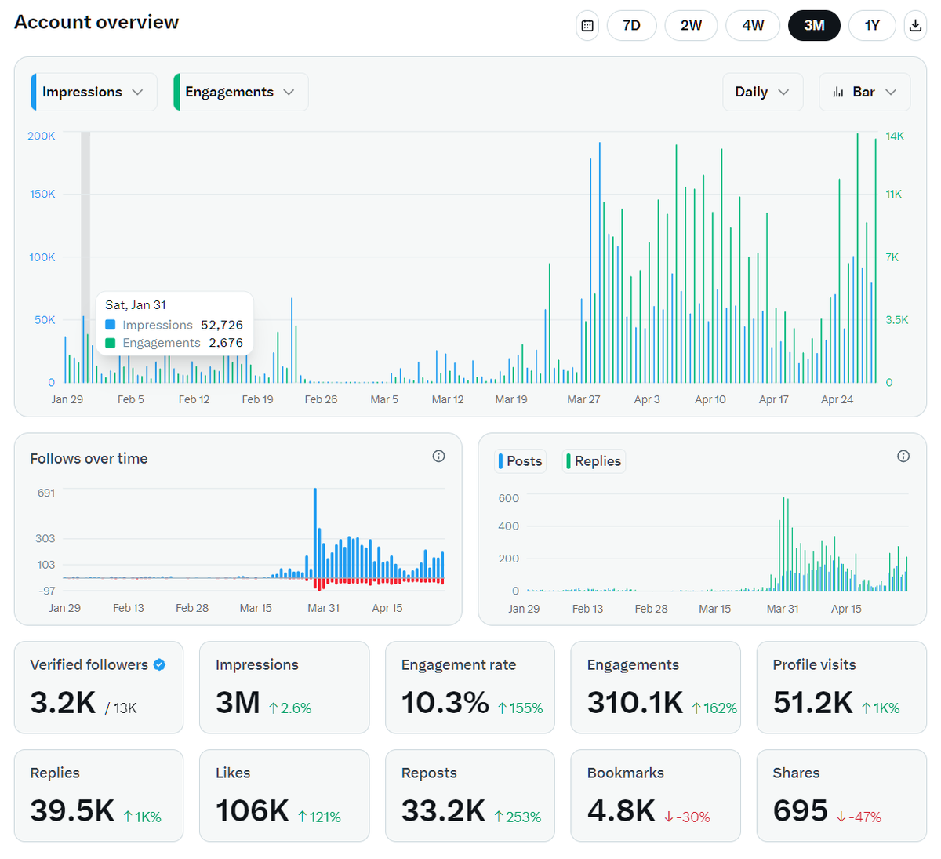Click the Account overview heading
The image size is (941, 859).
[x=96, y=22]
